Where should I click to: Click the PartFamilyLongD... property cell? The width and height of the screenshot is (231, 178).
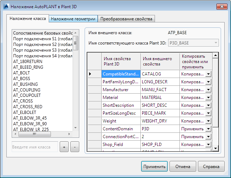(121, 82)
